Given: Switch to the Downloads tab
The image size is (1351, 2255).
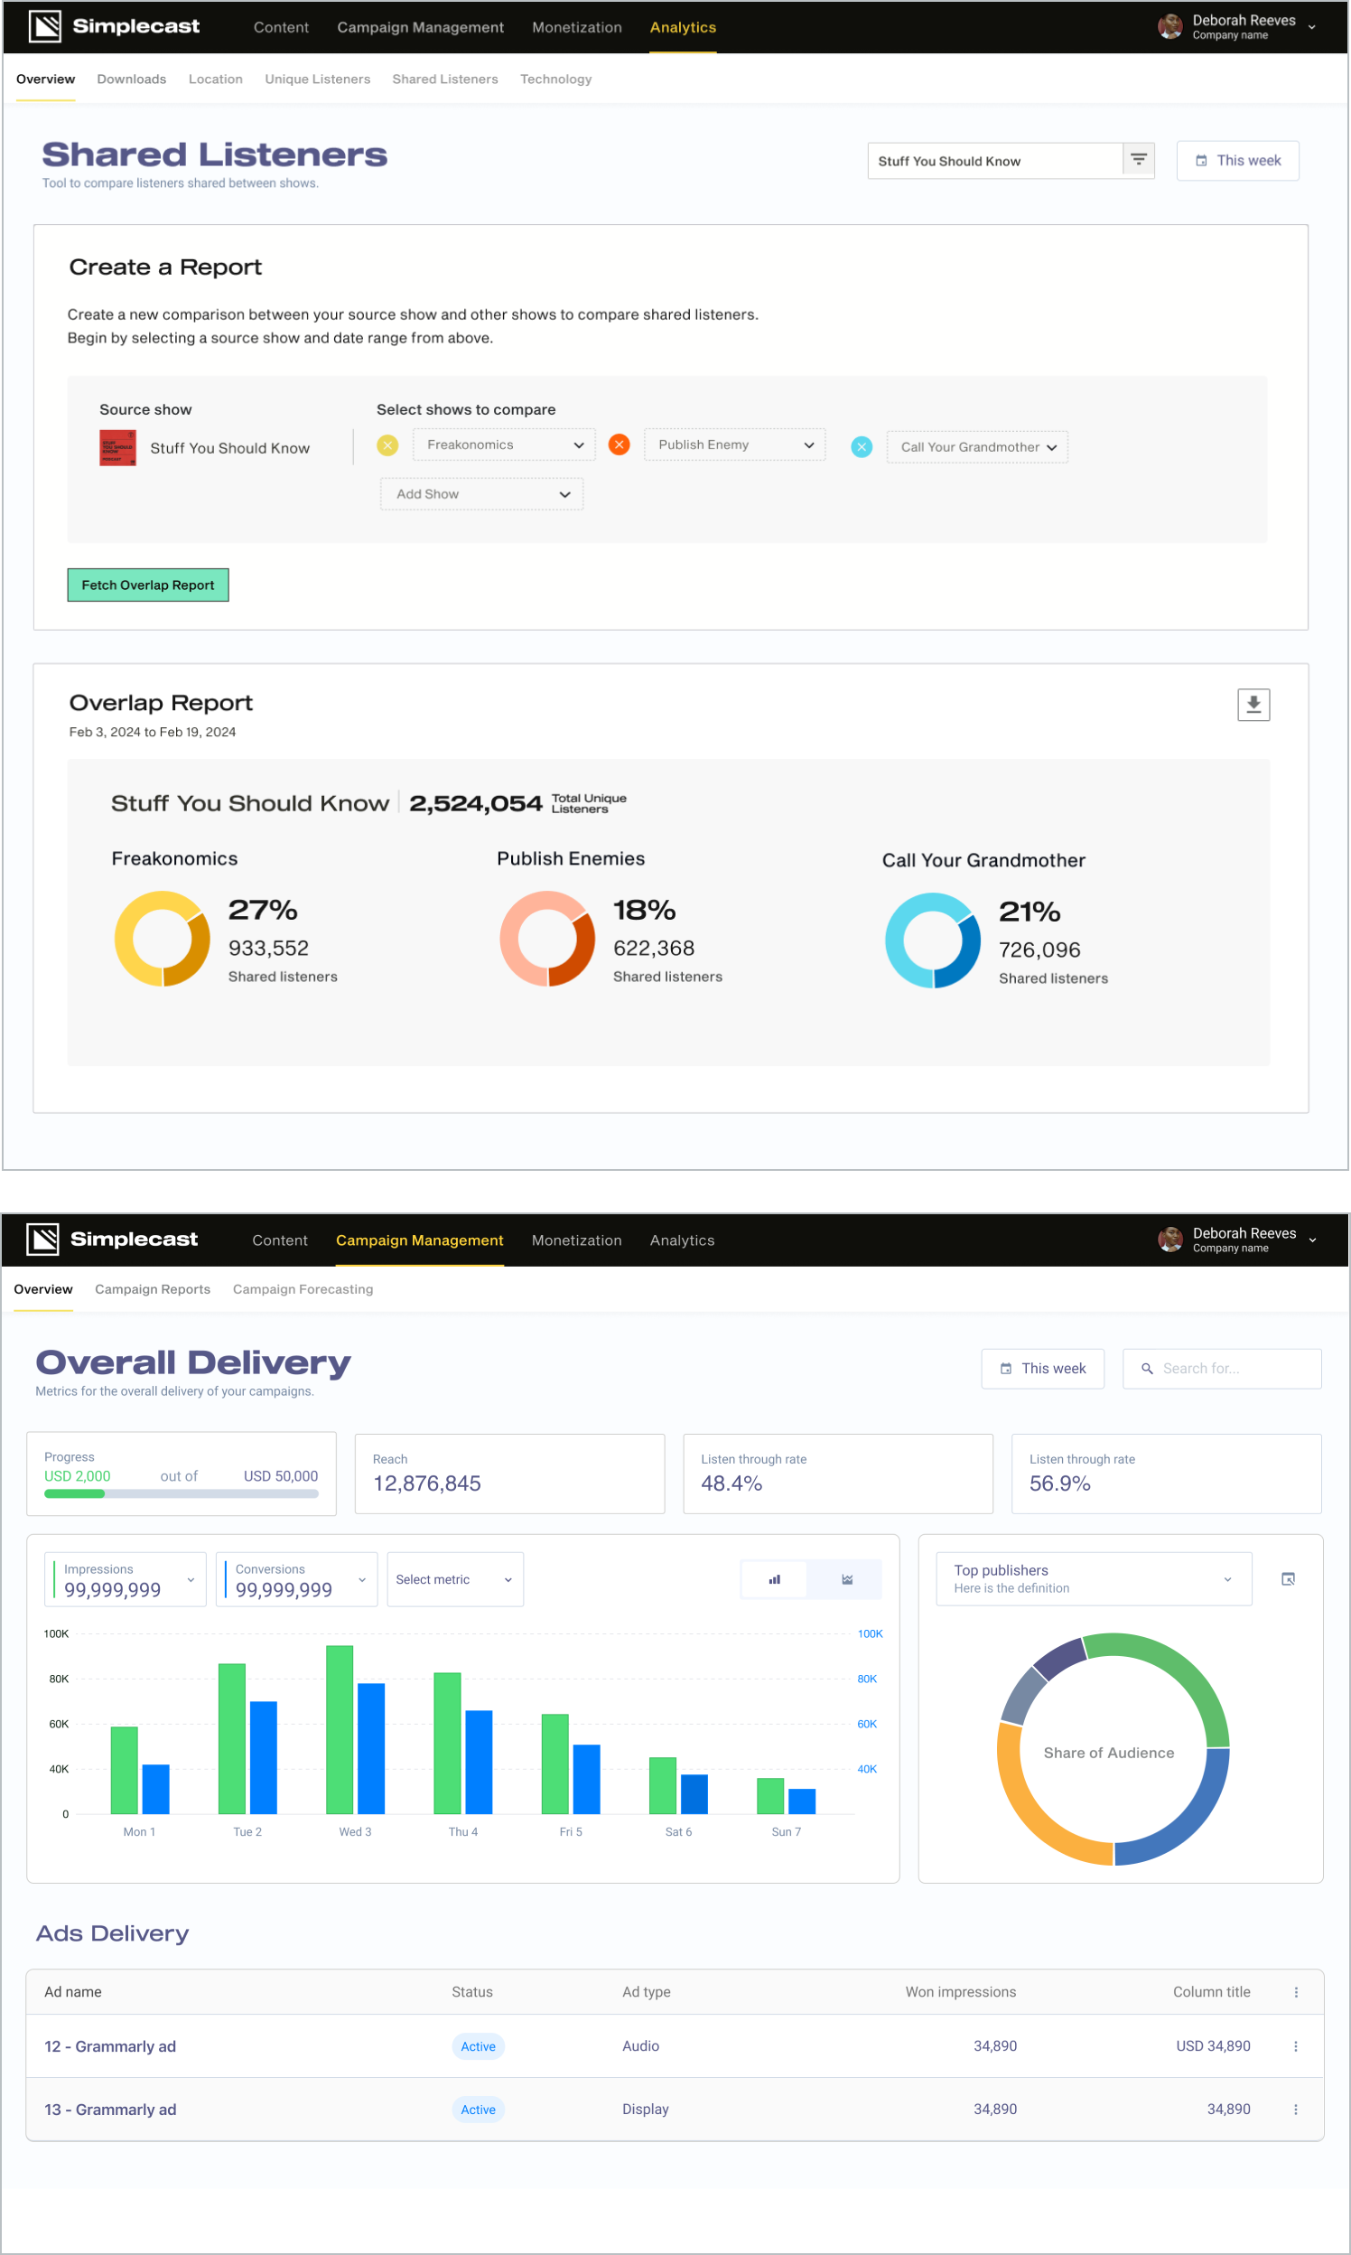Looking at the screenshot, I should (132, 80).
